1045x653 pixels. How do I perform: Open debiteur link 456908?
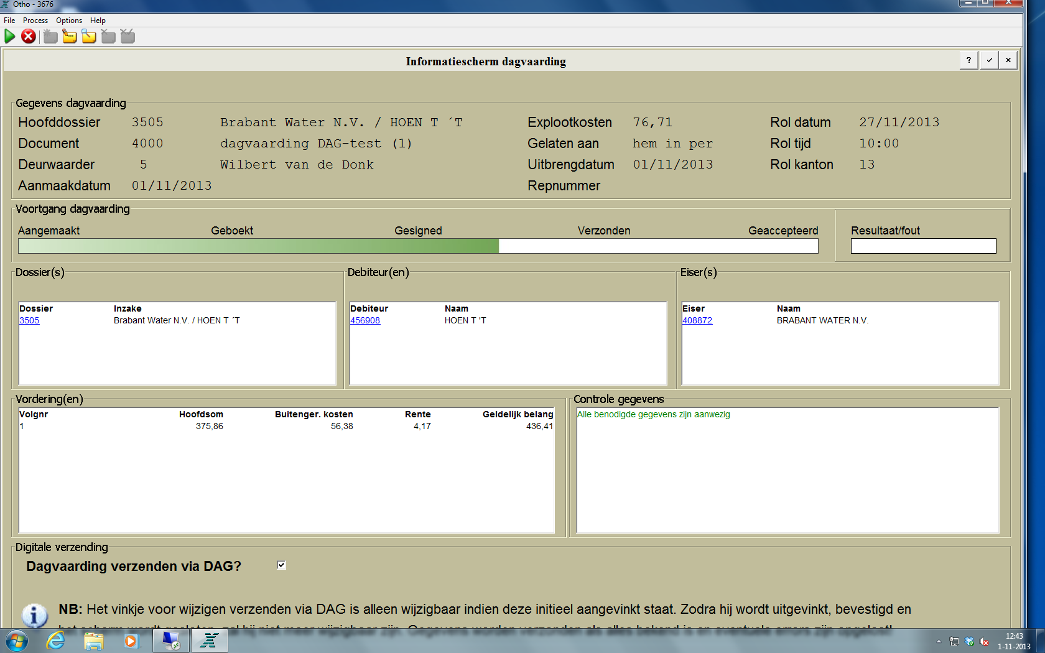click(365, 320)
